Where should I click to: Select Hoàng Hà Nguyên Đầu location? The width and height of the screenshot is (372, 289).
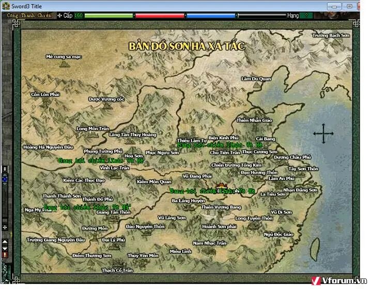coord(48,147)
